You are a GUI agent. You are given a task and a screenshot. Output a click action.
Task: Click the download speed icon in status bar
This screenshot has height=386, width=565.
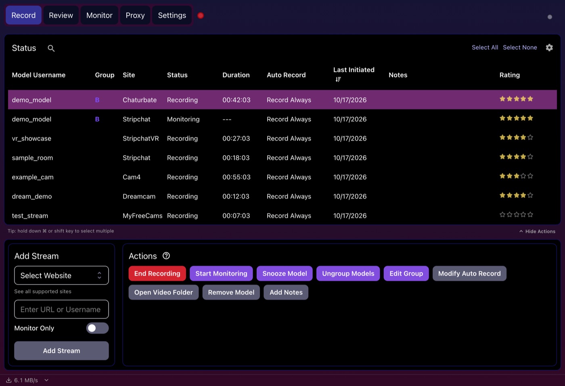pyautogui.click(x=9, y=380)
